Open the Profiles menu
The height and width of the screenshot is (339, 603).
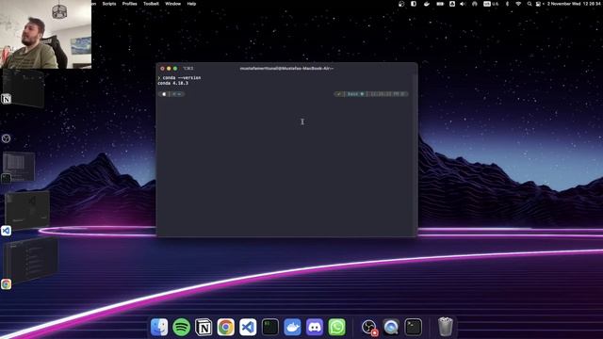130,4
